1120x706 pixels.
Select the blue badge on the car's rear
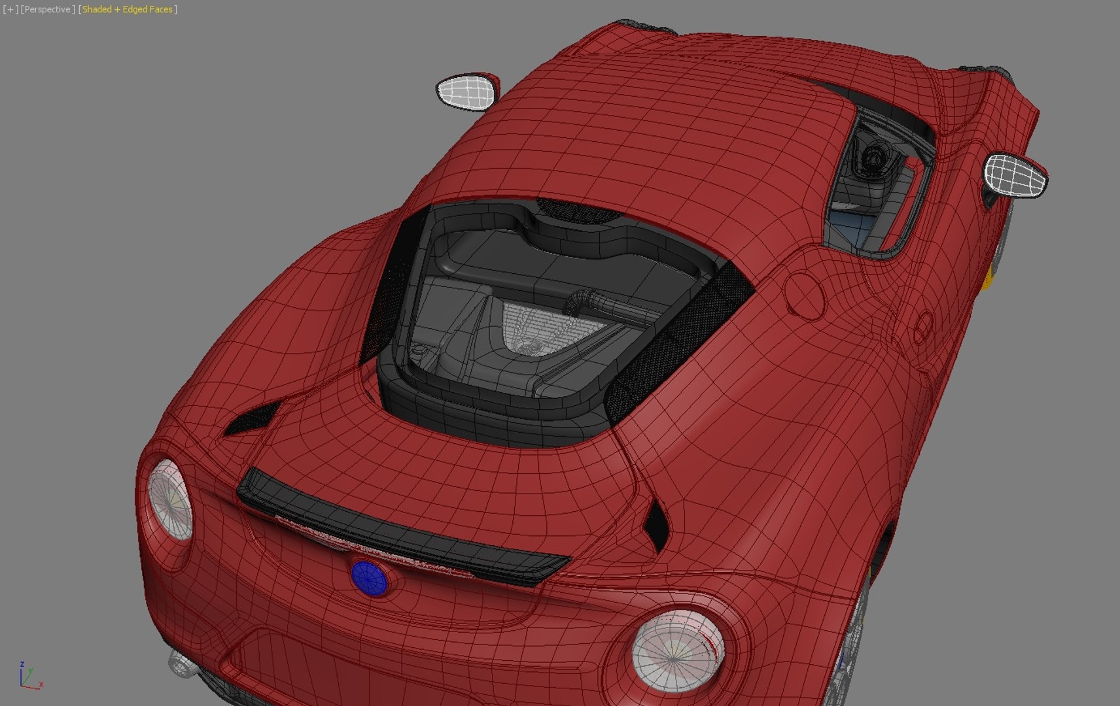tap(369, 578)
